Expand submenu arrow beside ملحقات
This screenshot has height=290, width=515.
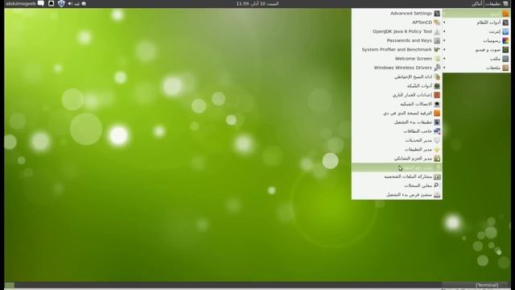point(444,68)
